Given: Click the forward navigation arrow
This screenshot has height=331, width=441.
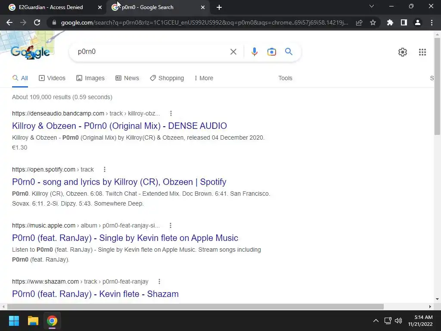Looking at the screenshot, I should click(23, 22).
